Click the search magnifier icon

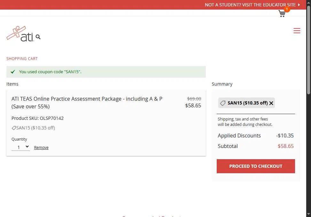point(38,37)
